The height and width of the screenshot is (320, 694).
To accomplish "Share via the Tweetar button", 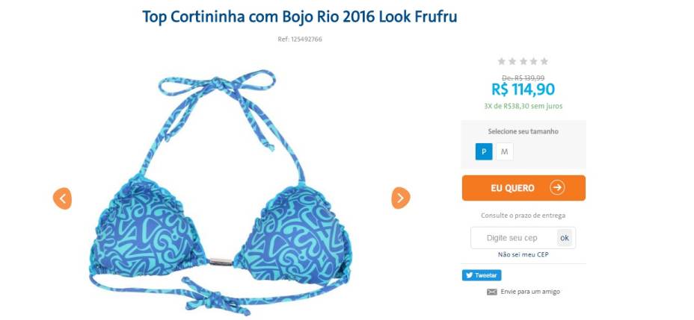I will (482, 275).
